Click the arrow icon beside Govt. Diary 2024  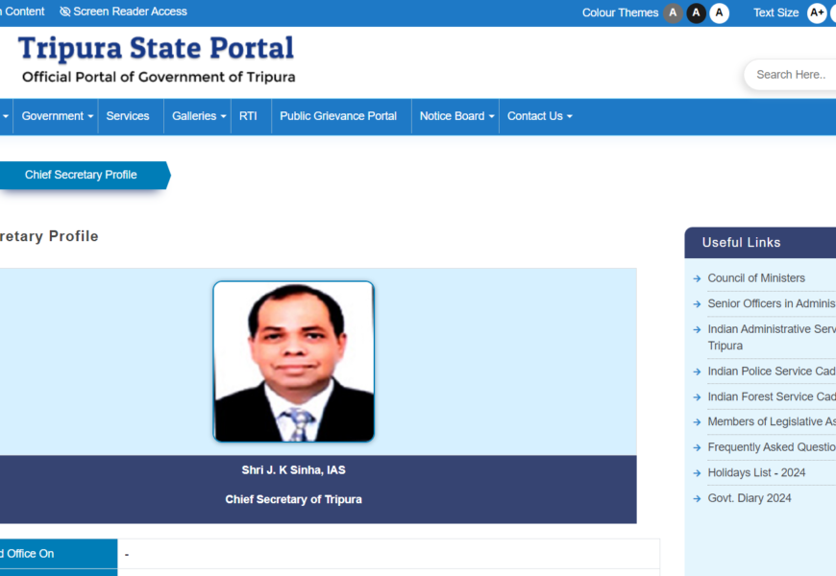[x=698, y=498]
